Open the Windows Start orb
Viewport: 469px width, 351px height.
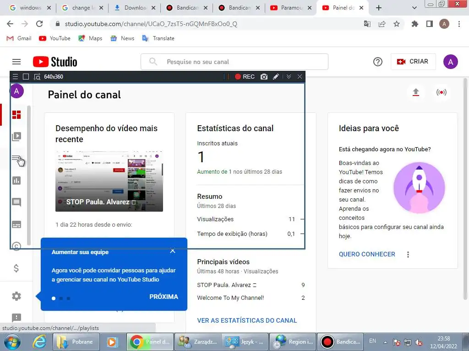click(x=12, y=342)
